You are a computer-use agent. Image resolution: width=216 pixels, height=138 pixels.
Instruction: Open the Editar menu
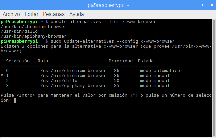pyautogui.click(x=31, y=14)
